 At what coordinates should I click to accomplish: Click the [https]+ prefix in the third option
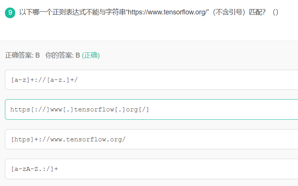(24, 139)
